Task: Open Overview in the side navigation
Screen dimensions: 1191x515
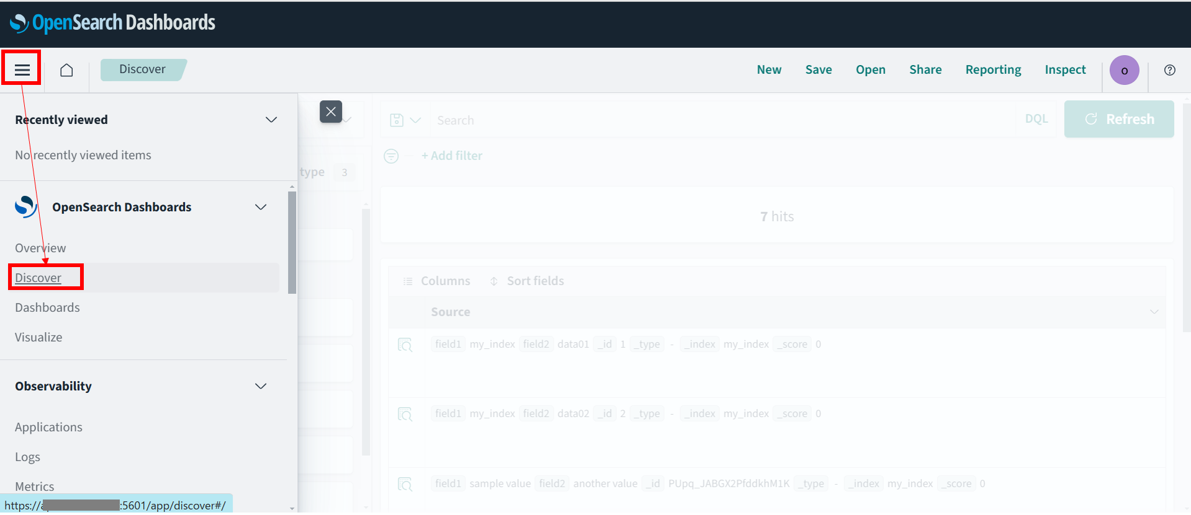Action: [x=40, y=248]
